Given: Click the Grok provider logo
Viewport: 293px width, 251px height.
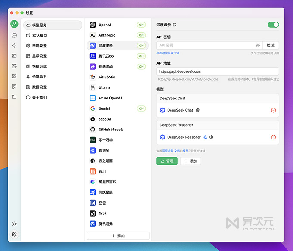Looking at the screenshot, I should [93, 213].
